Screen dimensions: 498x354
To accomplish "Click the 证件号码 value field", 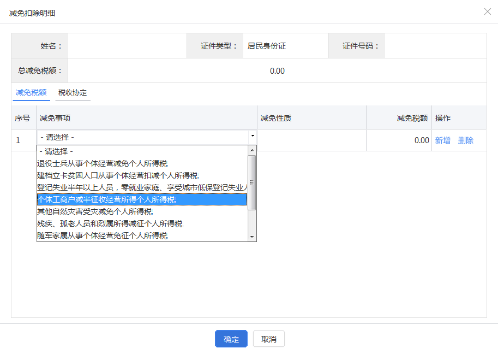I will click(436, 46).
